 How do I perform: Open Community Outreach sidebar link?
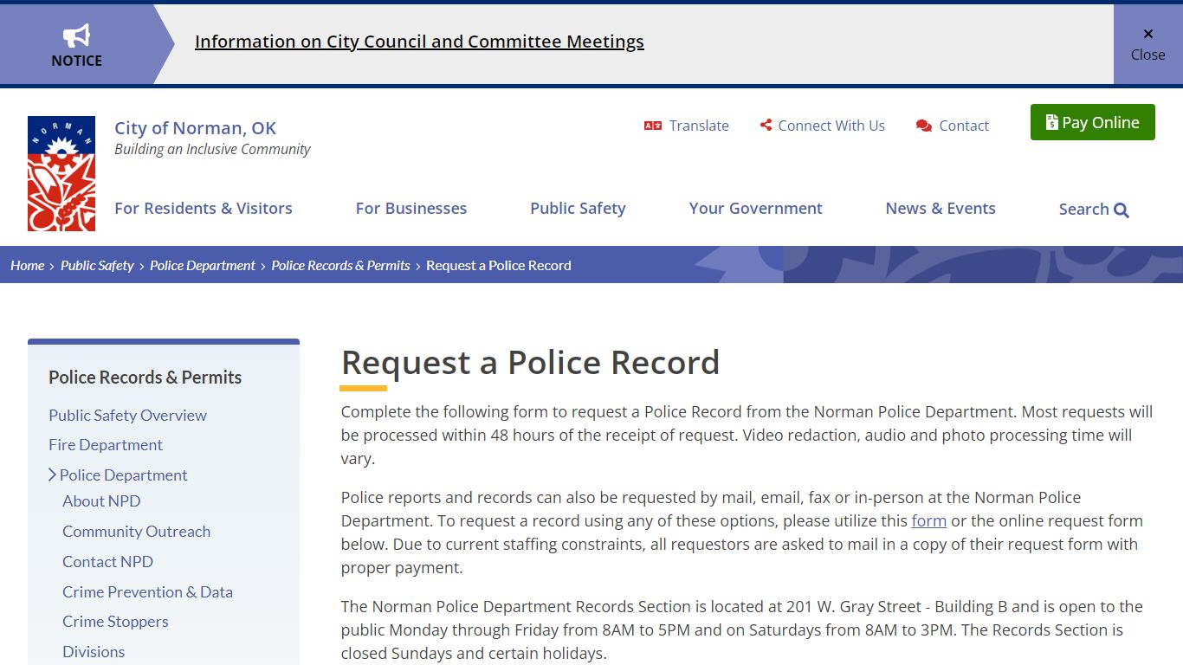[x=136, y=531]
